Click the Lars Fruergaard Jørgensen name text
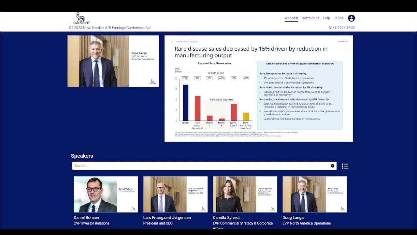This screenshot has width=417, height=235. (167, 218)
